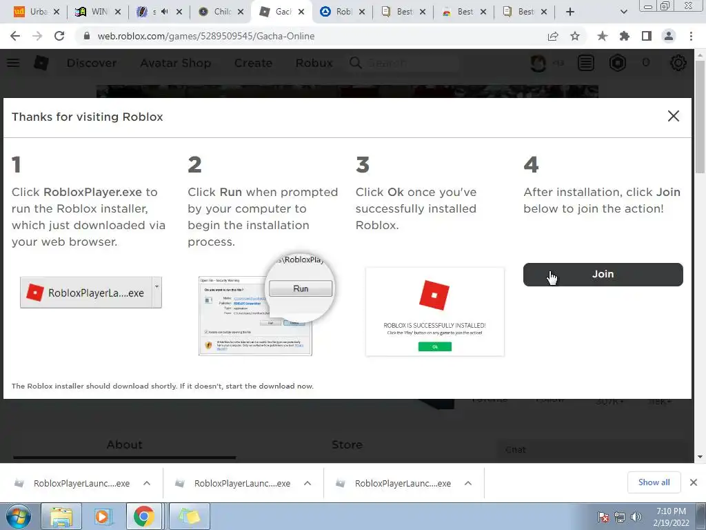Open the Extensions puzzle piece icon

click(x=624, y=36)
